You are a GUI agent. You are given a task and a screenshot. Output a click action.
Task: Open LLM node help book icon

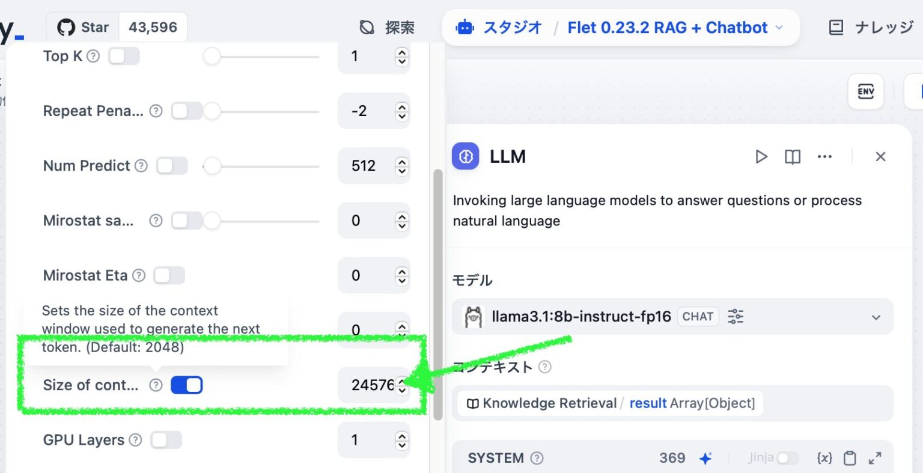click(x=793, y=157)
